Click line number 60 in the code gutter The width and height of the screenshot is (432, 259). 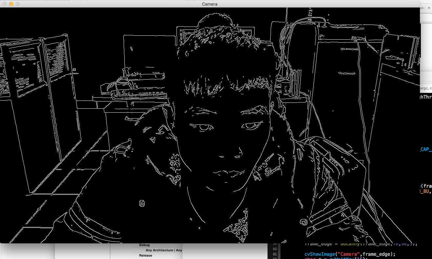(275, 249)
